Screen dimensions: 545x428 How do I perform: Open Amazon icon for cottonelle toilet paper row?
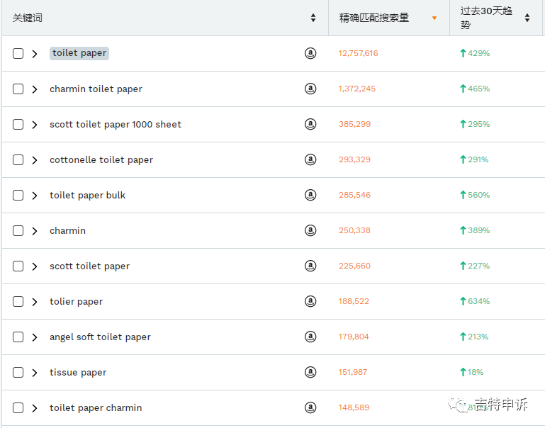point(310,159)
